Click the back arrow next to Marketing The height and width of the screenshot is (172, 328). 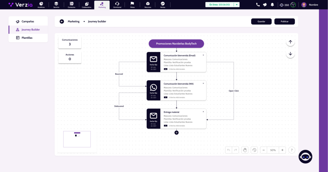(x=62, y=21)
